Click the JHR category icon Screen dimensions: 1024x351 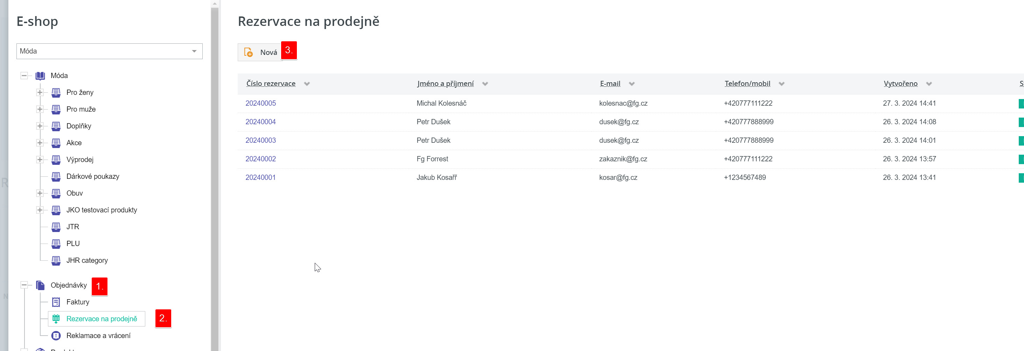tap(56, 260)
